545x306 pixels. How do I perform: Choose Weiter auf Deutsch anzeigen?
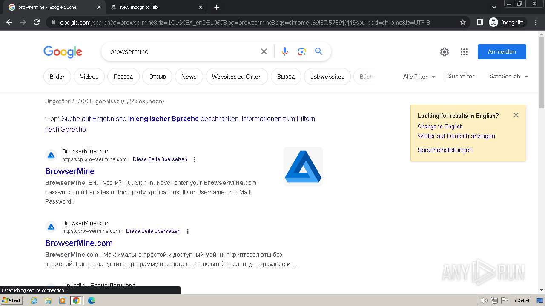[456, 136]
